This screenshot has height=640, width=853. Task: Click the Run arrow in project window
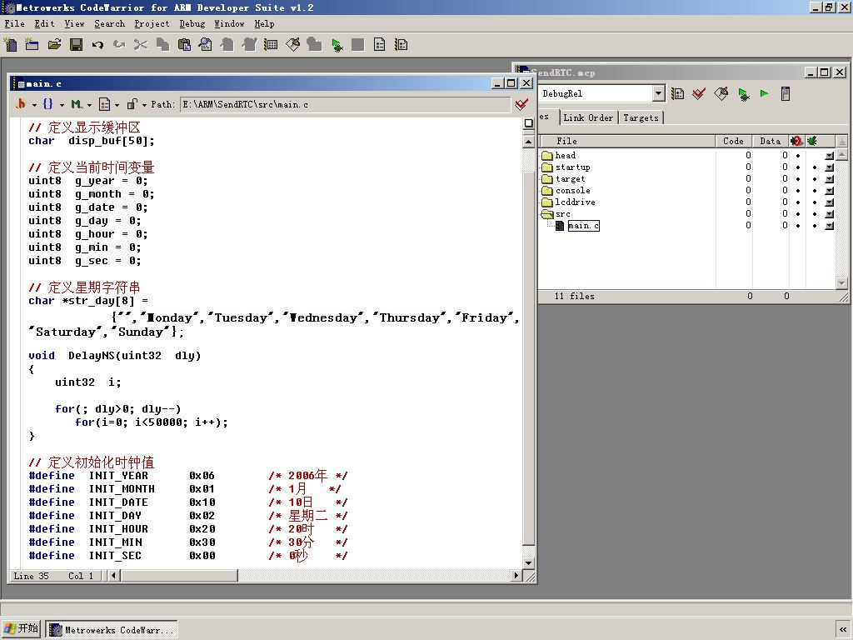click(764, 94)
